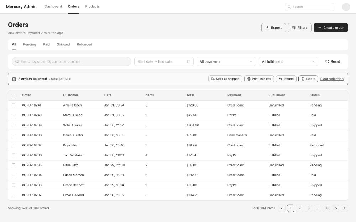Screen dimensions: 356x222
Task: Toggle the select-all checkbox in the table header
Action: point(14,95)
